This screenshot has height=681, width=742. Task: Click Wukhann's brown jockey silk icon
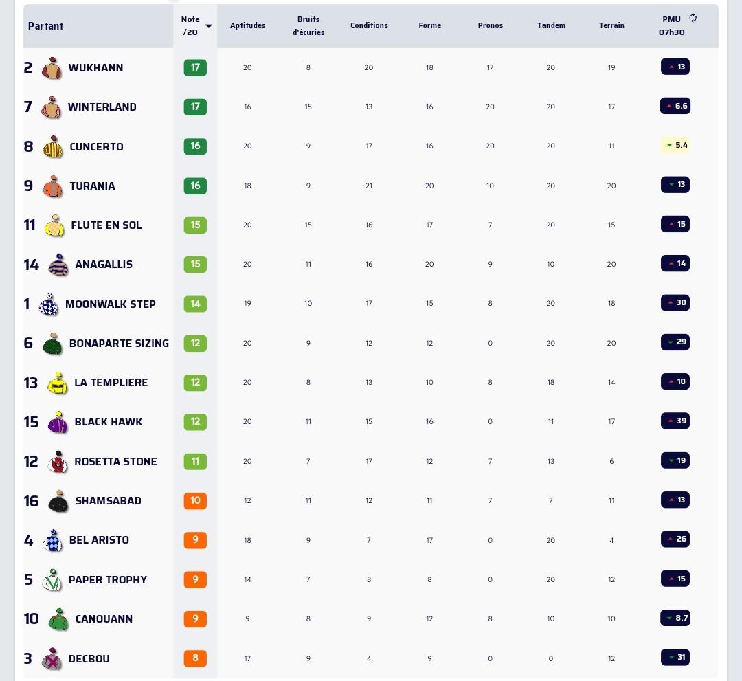click(x=52, y=68)
